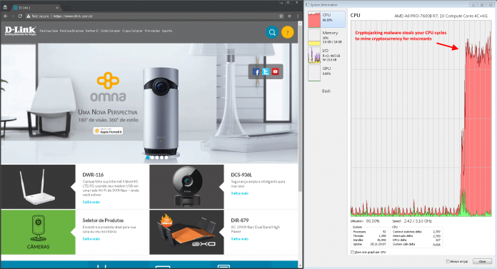Screen dimensions: 497x269
Task: Select the fifth carousel dot on the banner
Action: click(x=166, y=158)
